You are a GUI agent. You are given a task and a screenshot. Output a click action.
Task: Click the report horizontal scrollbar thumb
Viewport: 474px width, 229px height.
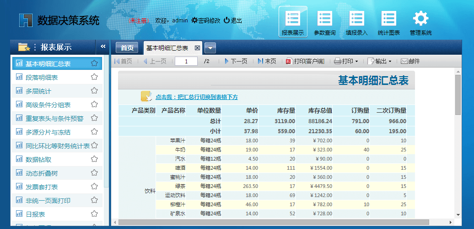274,222
